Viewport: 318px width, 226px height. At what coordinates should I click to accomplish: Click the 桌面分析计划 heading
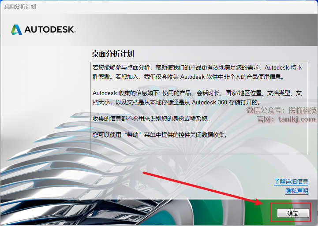pos(113,54)
